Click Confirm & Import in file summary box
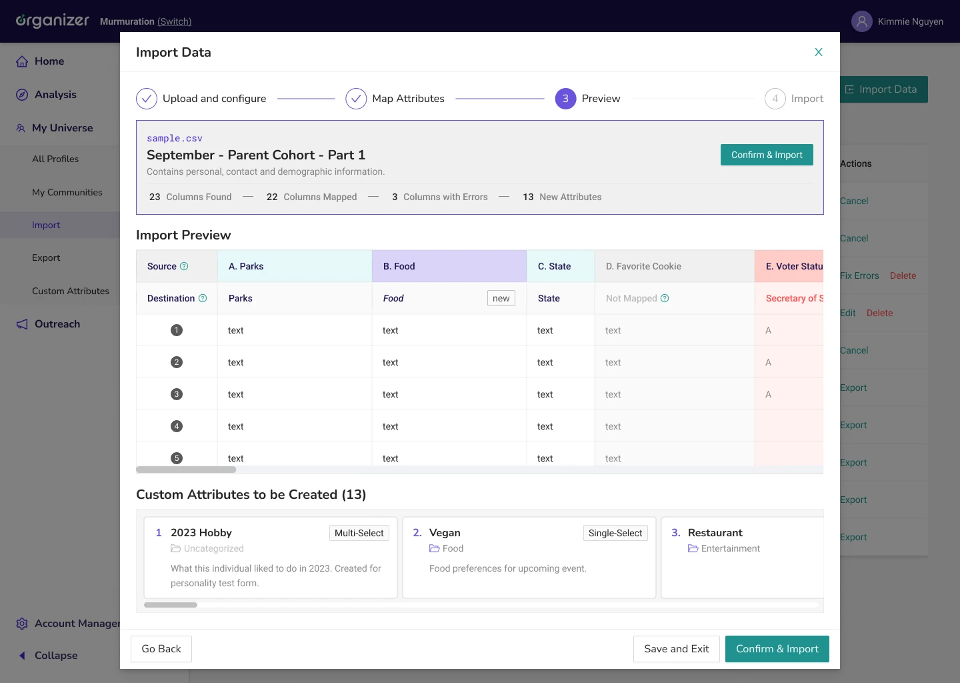The width and height of the screenshot is (960, 683). pos(767,155)
